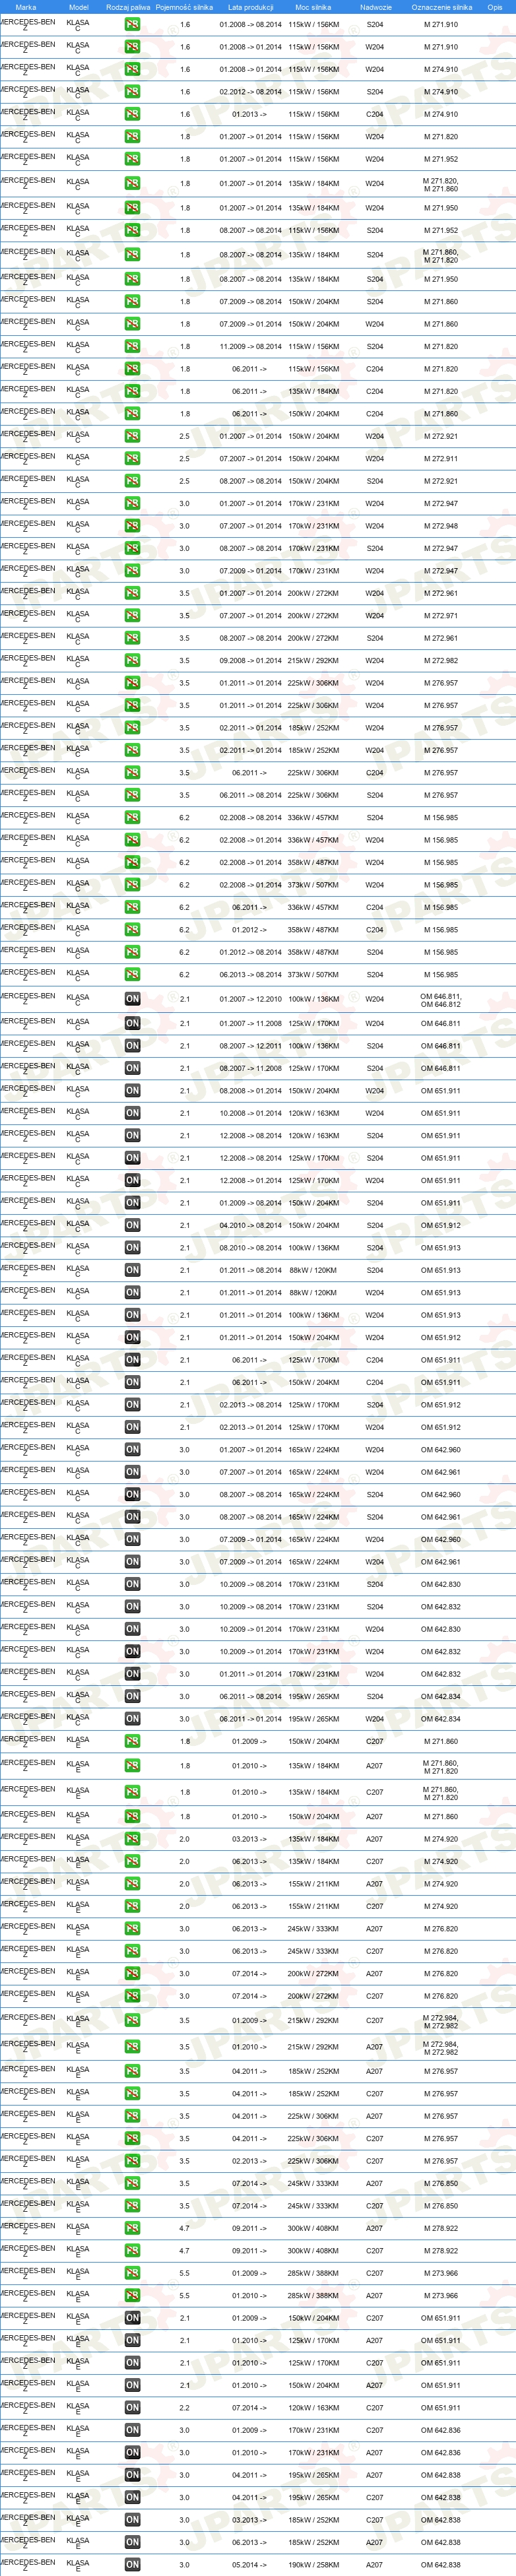Click production years 08.2007 -> 12.2011

click(x=250, y=1046)
